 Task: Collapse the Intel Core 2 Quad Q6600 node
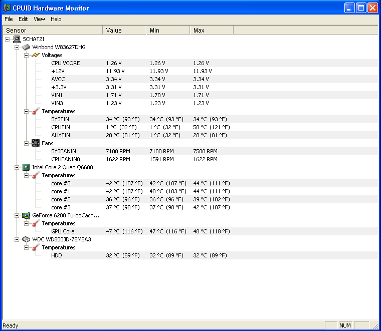pos(17,167)
